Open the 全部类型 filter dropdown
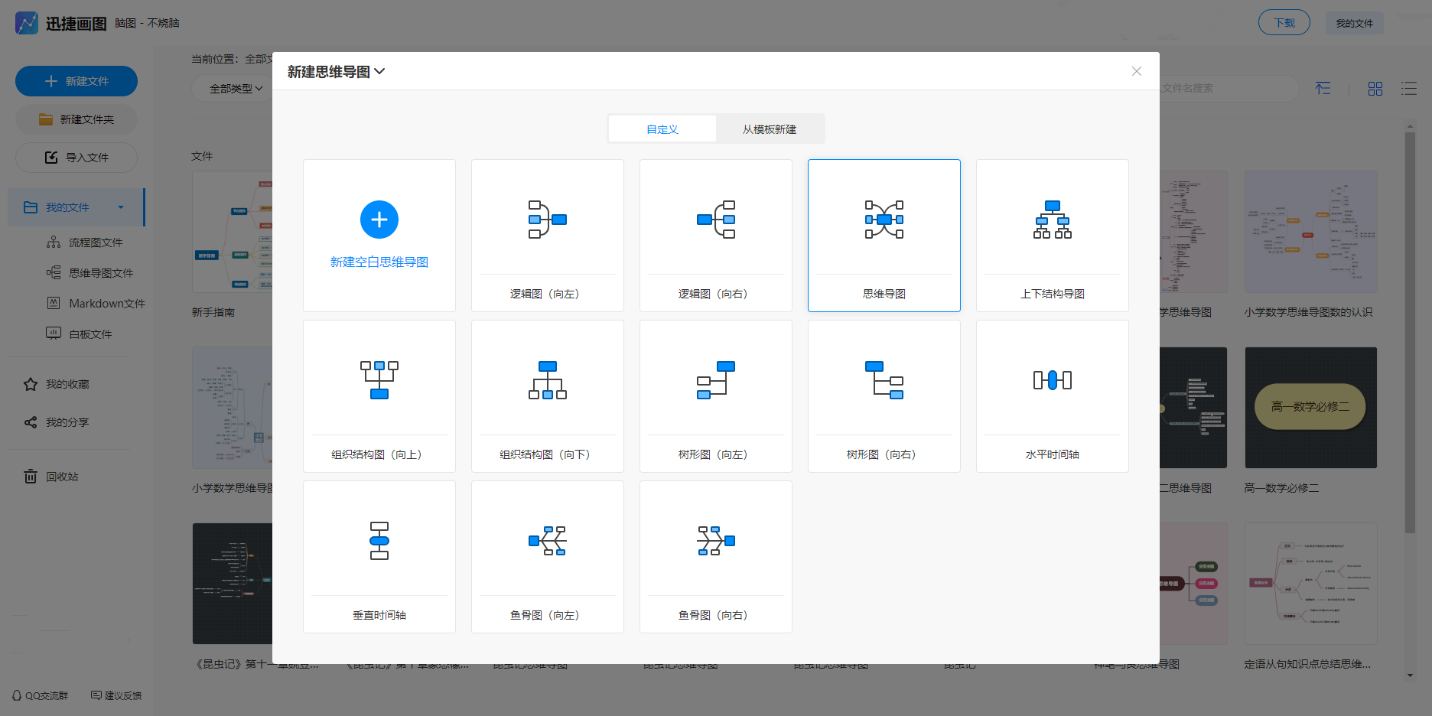 pyautogui.click(x=236, y=89)
